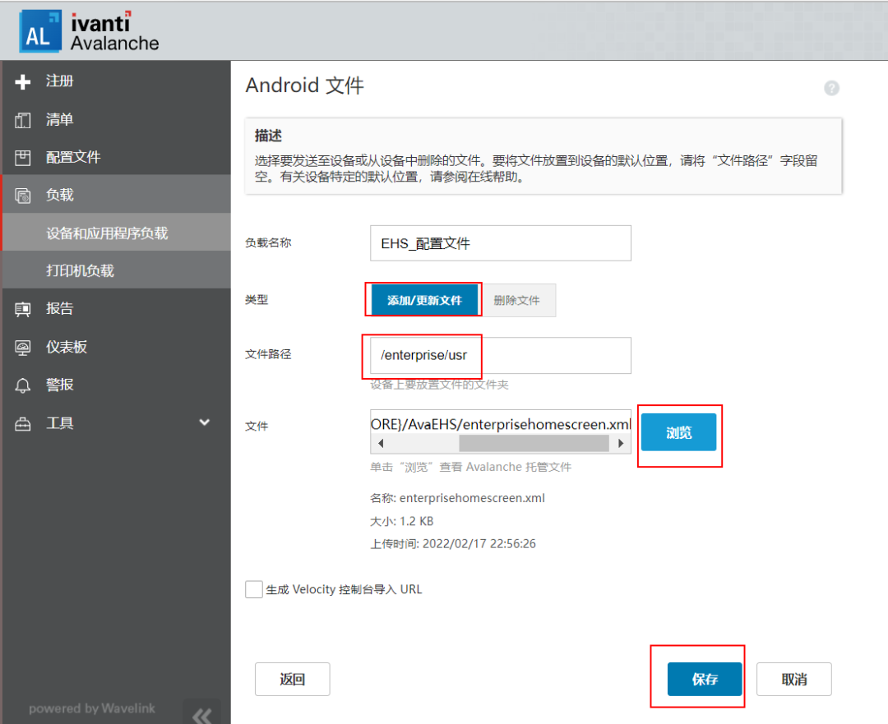Viewport: 888px width, 724px height.
Task: Select the 添加/更新文件 type option
Action: [x=424, y=300]
